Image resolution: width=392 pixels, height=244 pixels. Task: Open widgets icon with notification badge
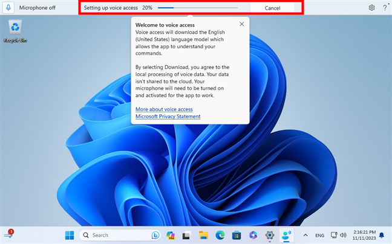tap(8, 234)
